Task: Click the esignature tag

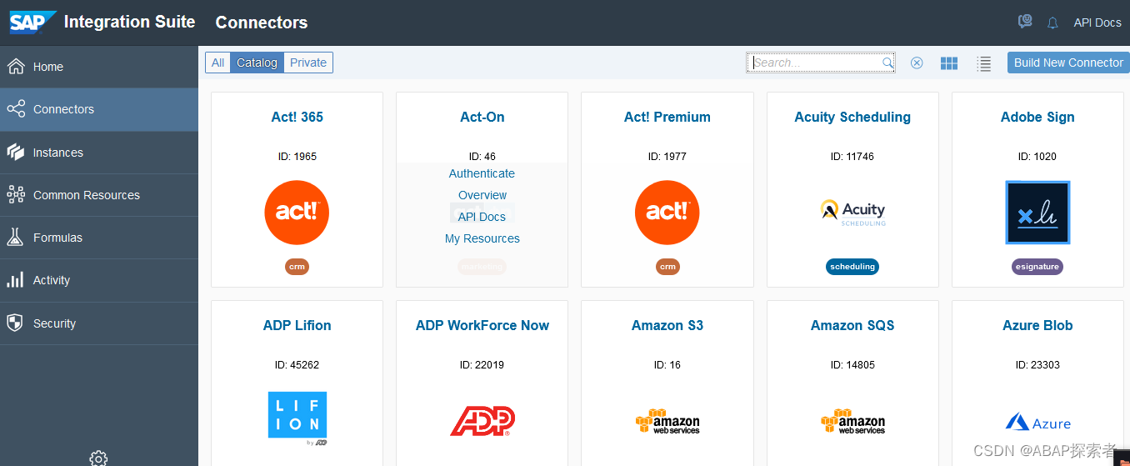Action: 1037,267
